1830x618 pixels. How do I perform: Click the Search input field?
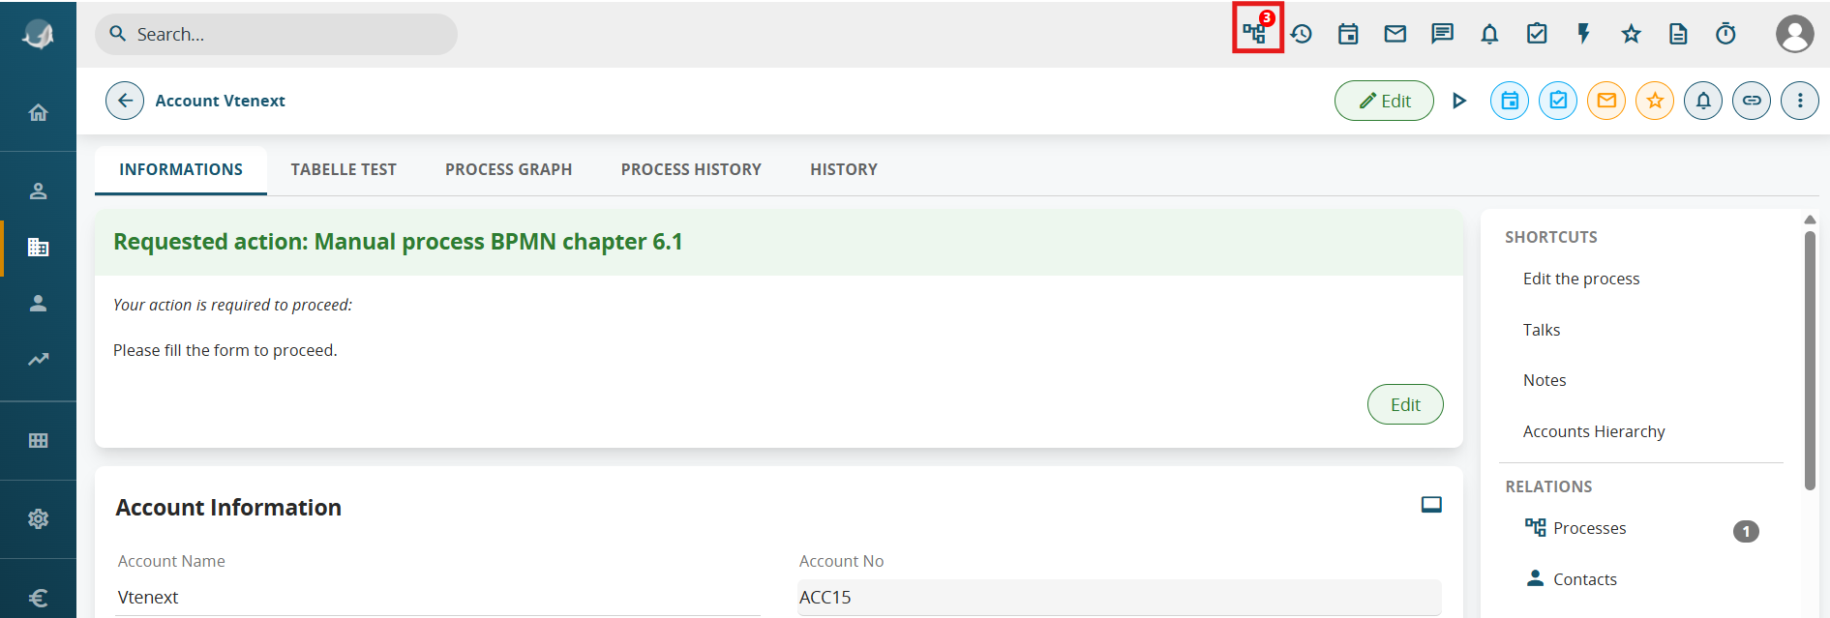click(x=276, y=34)
